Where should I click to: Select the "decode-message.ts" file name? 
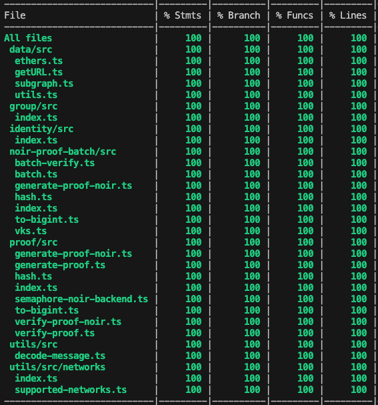[x=60, y=356]
